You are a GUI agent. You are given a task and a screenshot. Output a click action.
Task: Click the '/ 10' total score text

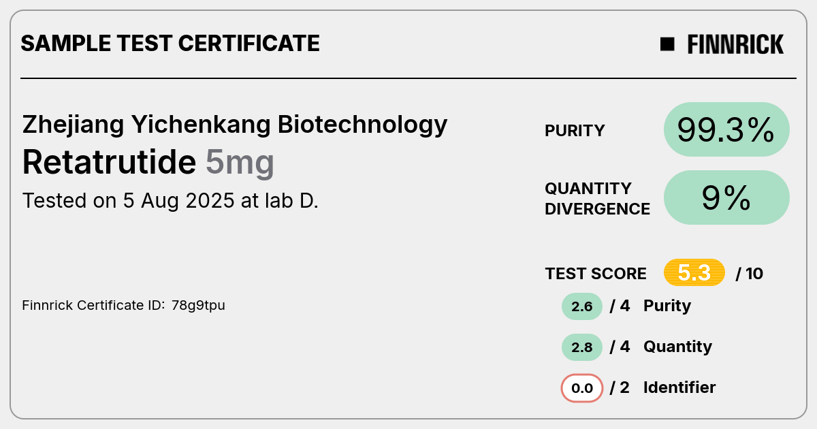coord(750,274)
